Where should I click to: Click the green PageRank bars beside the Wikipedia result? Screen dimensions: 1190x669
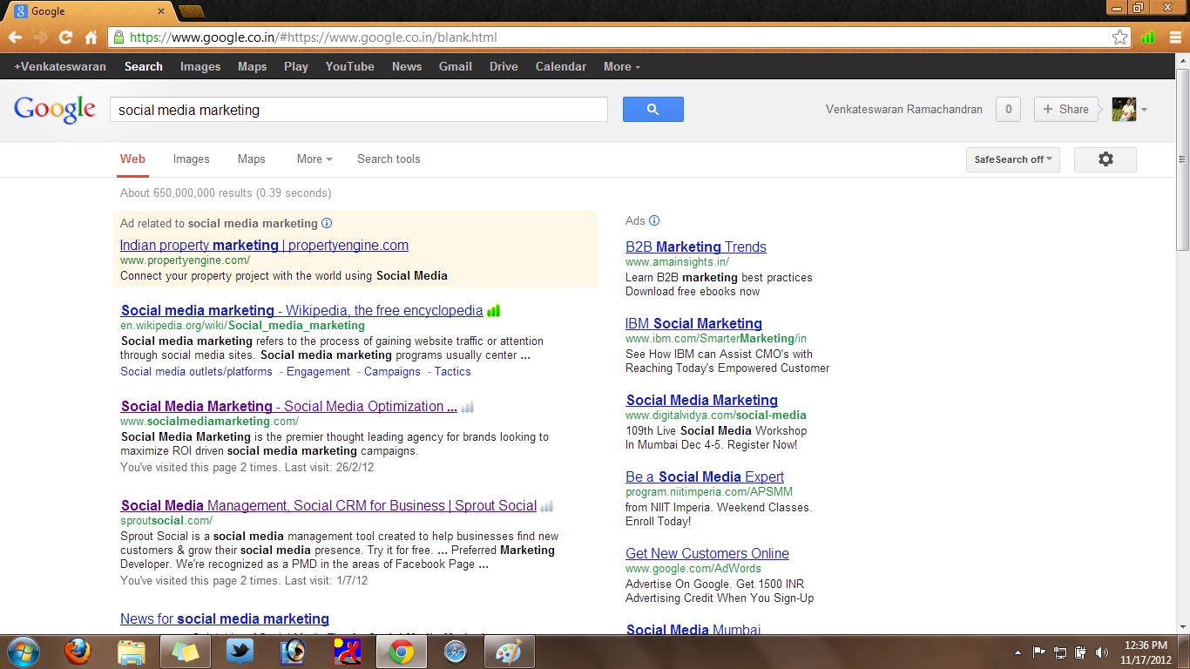[x=493, y=310]
